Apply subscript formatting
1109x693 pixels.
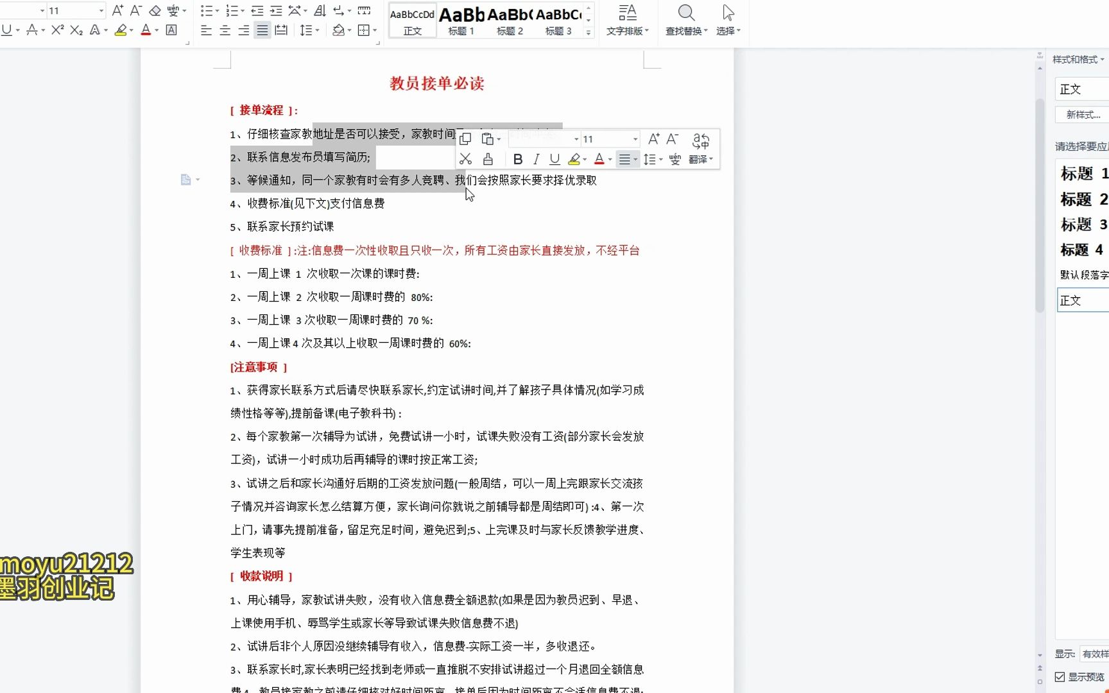[76, 30]
